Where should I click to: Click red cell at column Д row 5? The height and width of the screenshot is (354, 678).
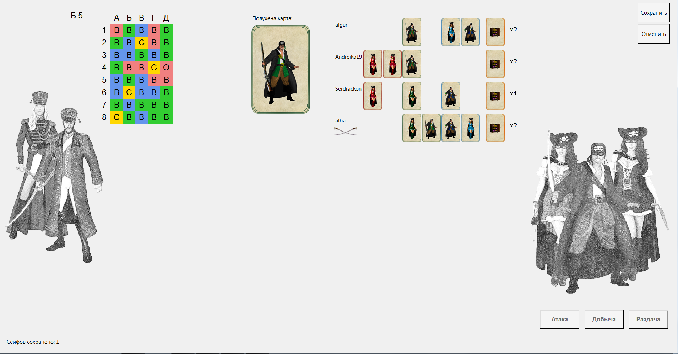pos(166,80)
